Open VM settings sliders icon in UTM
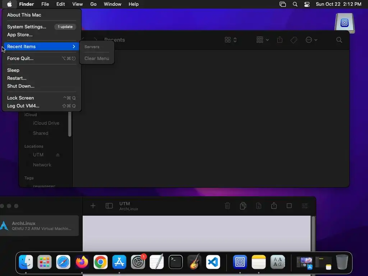The width and height of the screenshot is (368, 276). click(x=305, y=206)
